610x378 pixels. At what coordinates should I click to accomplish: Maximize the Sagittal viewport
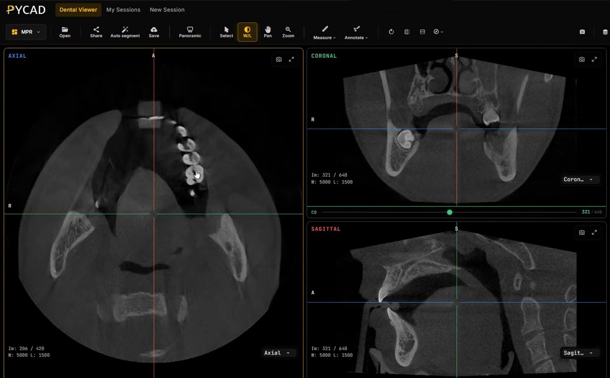pyautogui.click(x=594, y=232)
